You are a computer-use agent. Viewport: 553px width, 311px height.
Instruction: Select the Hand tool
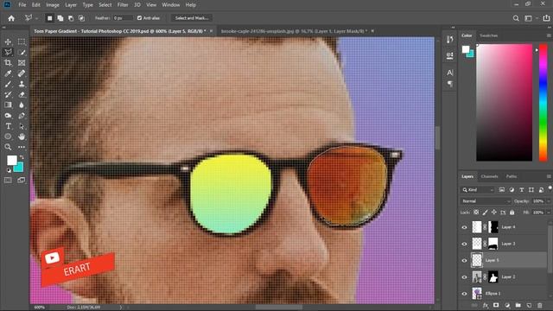point(22,136)
